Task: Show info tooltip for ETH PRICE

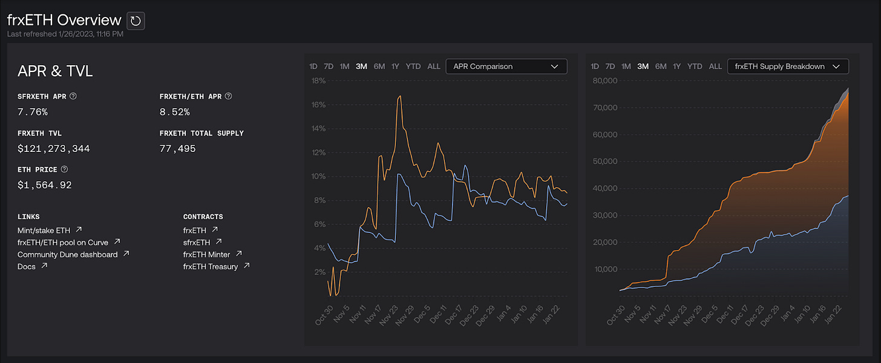Action: tap(65, 169)
